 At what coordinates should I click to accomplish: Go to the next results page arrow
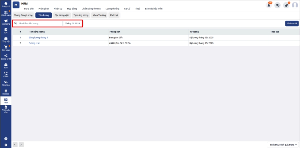coord(21,145)
